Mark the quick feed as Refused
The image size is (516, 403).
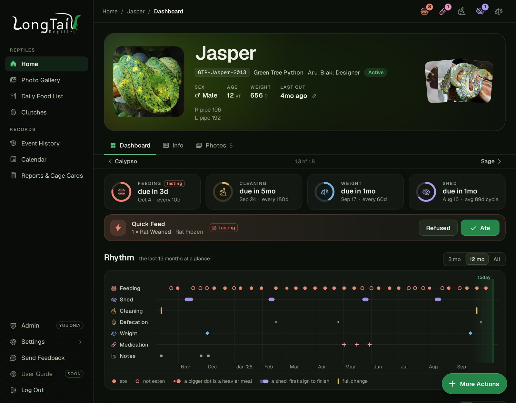coord(438,228)
